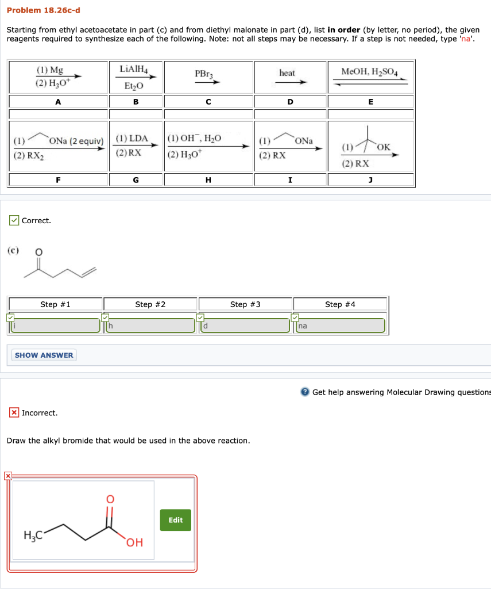
Task: Click the green checkmark beside "Correct."
Action: tap(13, 220)
